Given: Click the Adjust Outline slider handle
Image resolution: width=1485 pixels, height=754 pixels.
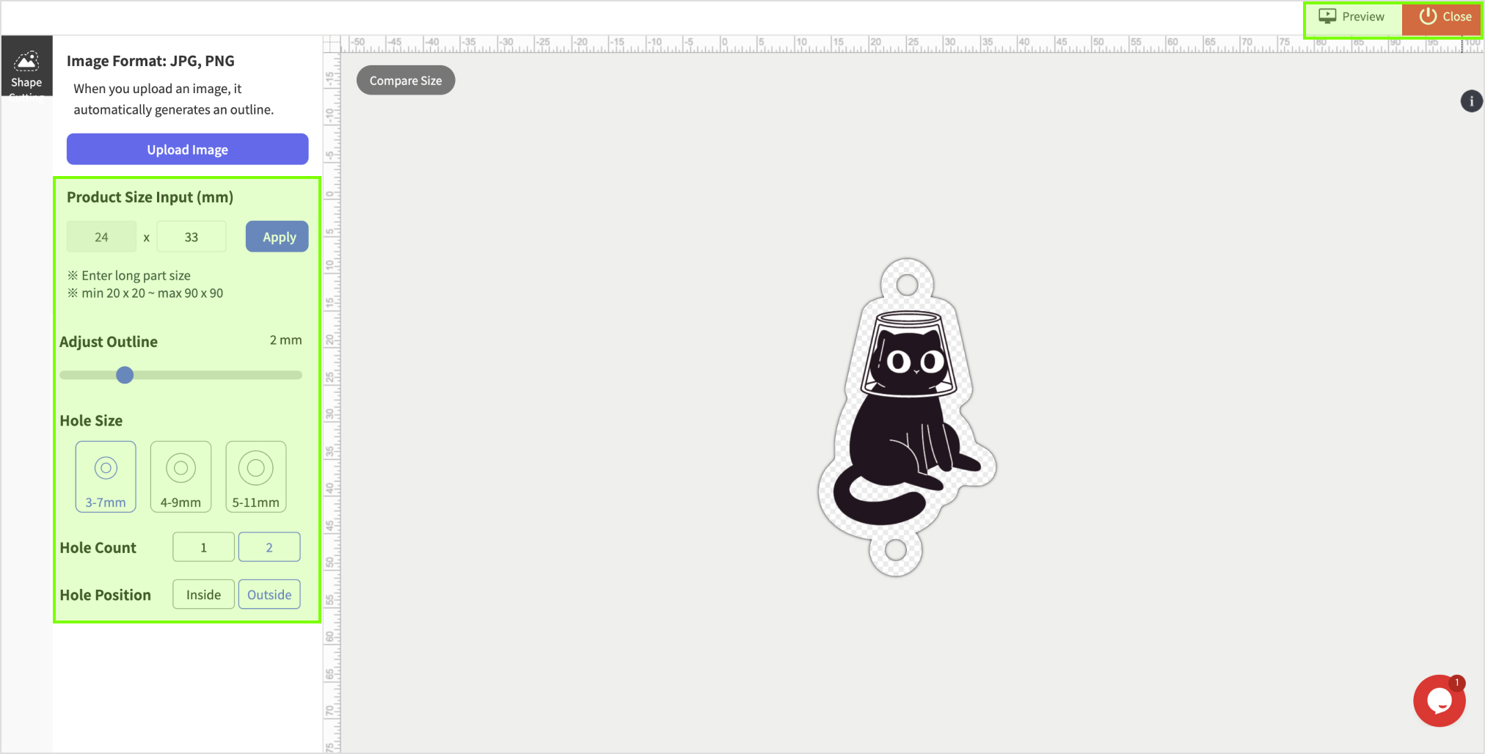Looking at the screenshot, I should (125, 376).
